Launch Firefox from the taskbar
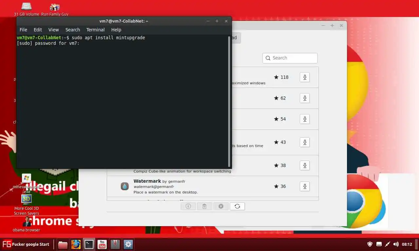The width and height of the screenshot is (419, 251). [76, 244]
